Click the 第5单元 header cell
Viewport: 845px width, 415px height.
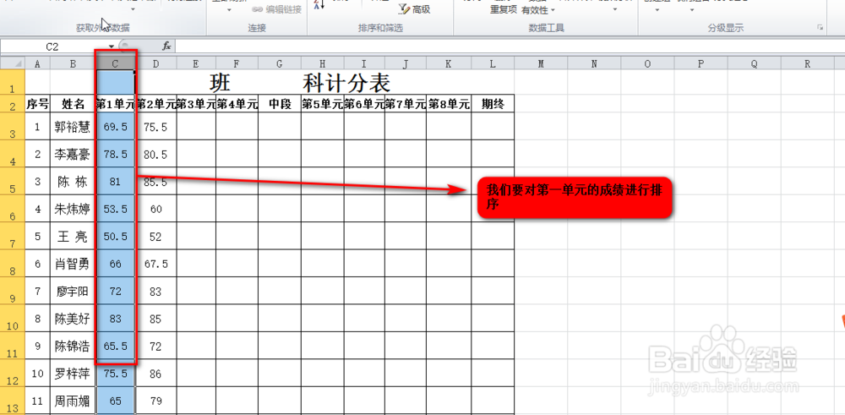[322, 103]
